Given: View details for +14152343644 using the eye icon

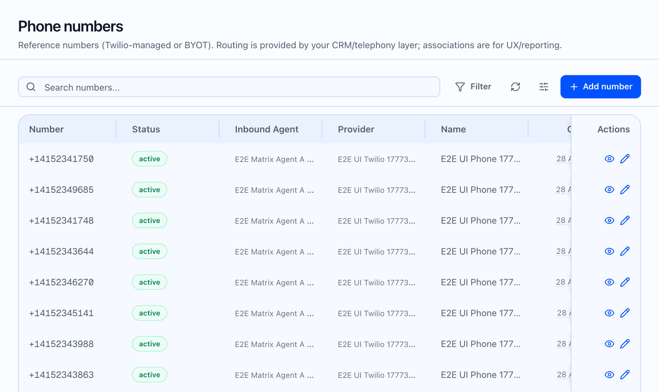Looking at the screenshot, I should pyautogui.click(x=609, y=251).
